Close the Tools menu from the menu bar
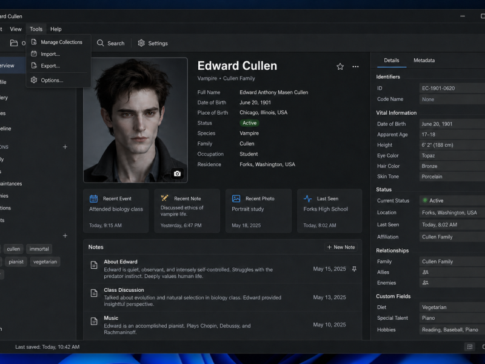485x364 pixels. tap(36, 29)
